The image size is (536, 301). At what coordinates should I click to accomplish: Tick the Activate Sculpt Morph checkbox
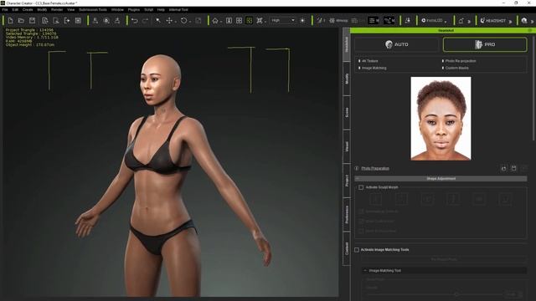click(x=361, y=187)
